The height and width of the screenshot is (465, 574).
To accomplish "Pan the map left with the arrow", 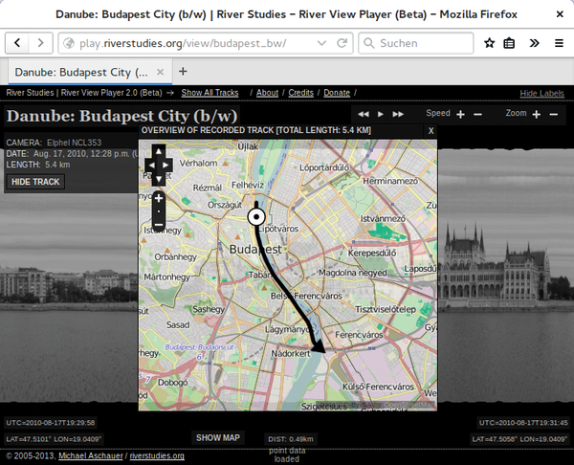I will tap(151, 166).
